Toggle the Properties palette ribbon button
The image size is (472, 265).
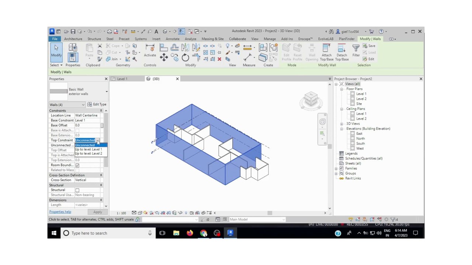[73, 57]
